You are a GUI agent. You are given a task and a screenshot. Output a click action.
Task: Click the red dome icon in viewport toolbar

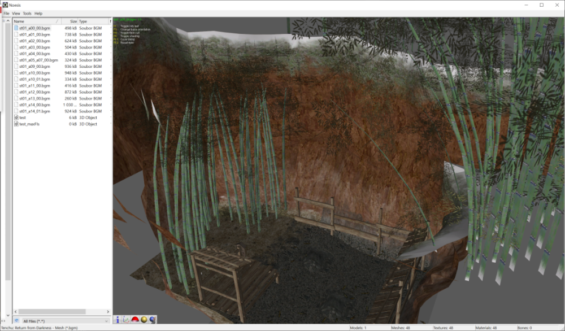point(135,320)
